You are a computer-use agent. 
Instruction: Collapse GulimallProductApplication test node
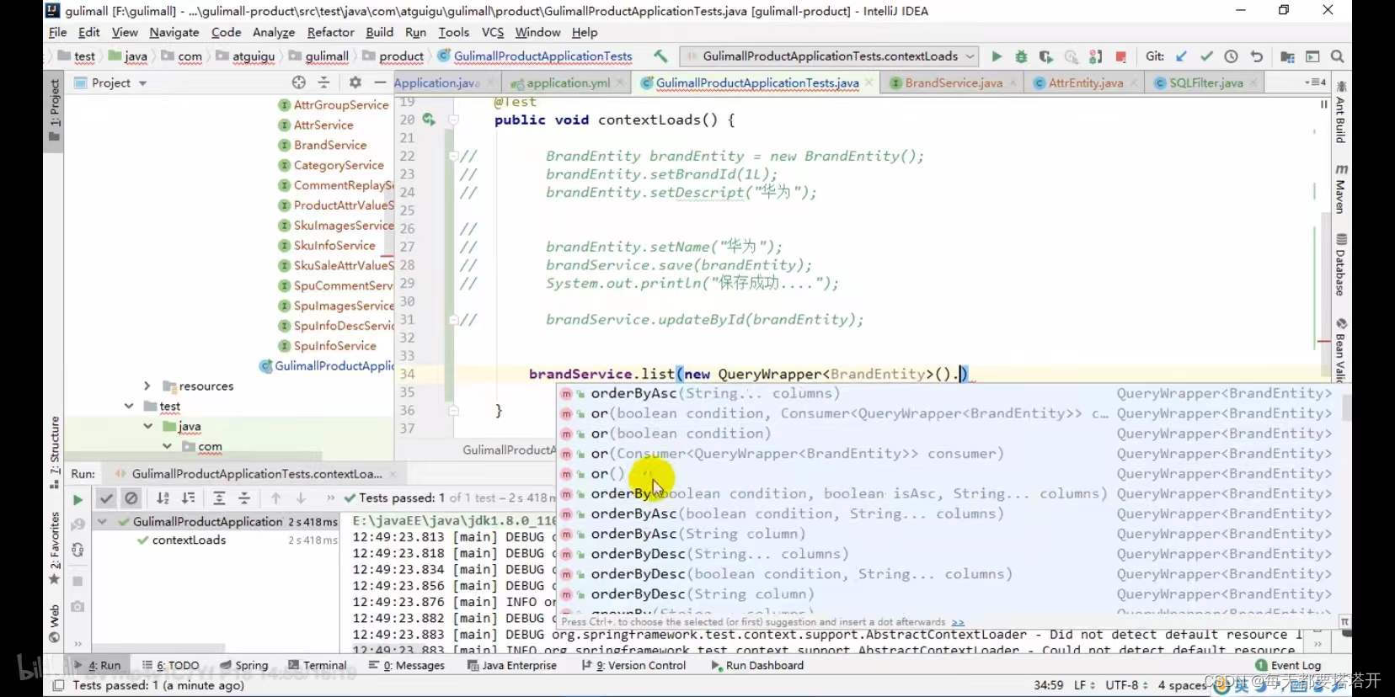pos(103,522)
